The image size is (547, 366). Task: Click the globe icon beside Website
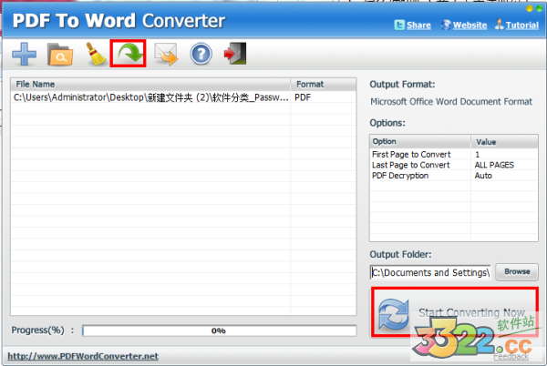pyautogui.click(x=446, y=25)
